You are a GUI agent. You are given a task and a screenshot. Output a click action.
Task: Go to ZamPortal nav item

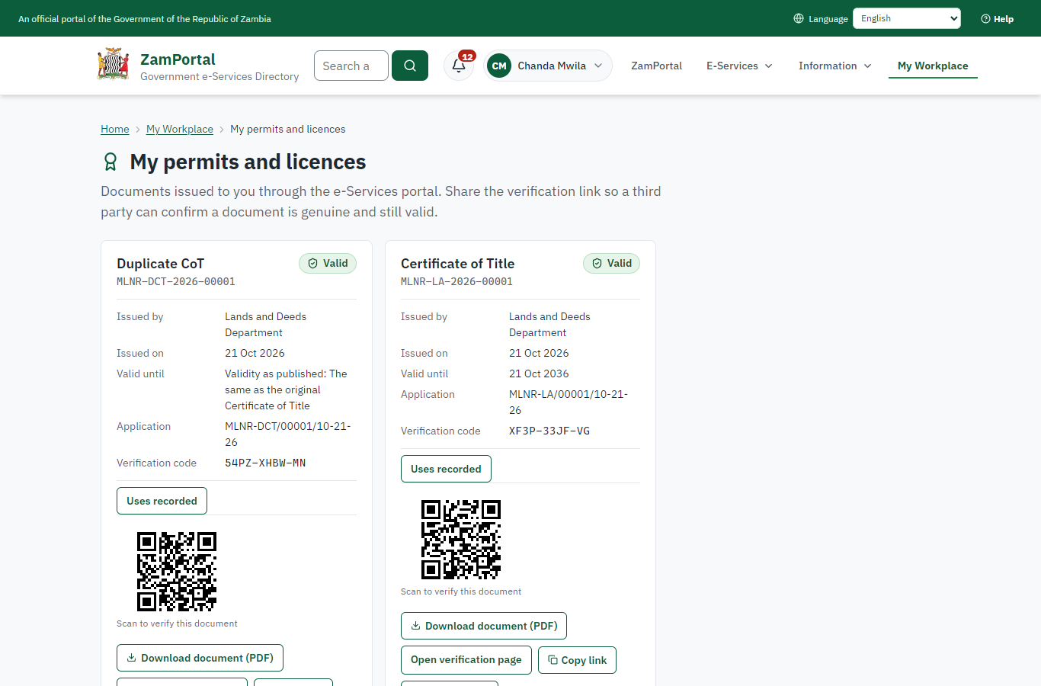pyautogui.click(x=656, y=66)
